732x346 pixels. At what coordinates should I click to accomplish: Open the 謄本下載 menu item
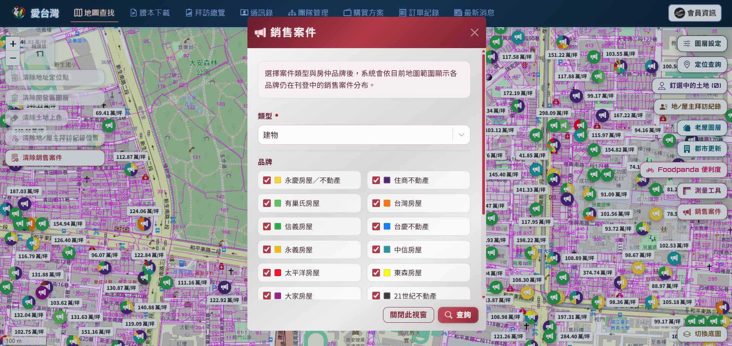pyautogui.click(x=150, y=13)
